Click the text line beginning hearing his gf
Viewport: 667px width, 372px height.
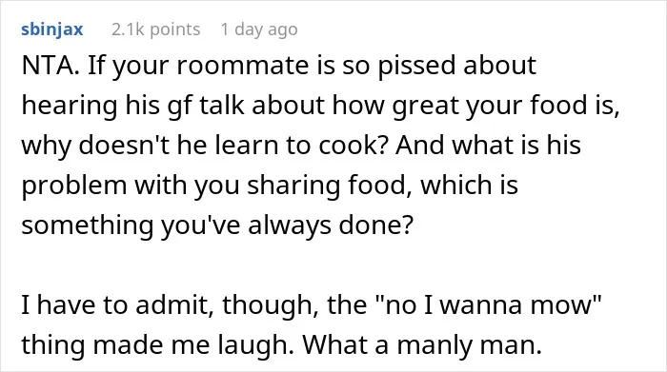320,106
